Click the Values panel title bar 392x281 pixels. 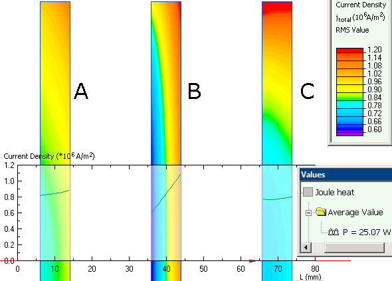coord(346,175)
